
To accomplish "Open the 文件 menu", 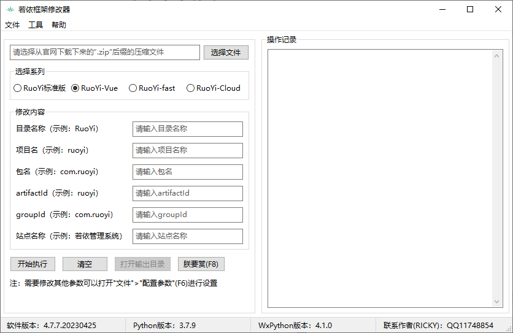I will (12, 25).
